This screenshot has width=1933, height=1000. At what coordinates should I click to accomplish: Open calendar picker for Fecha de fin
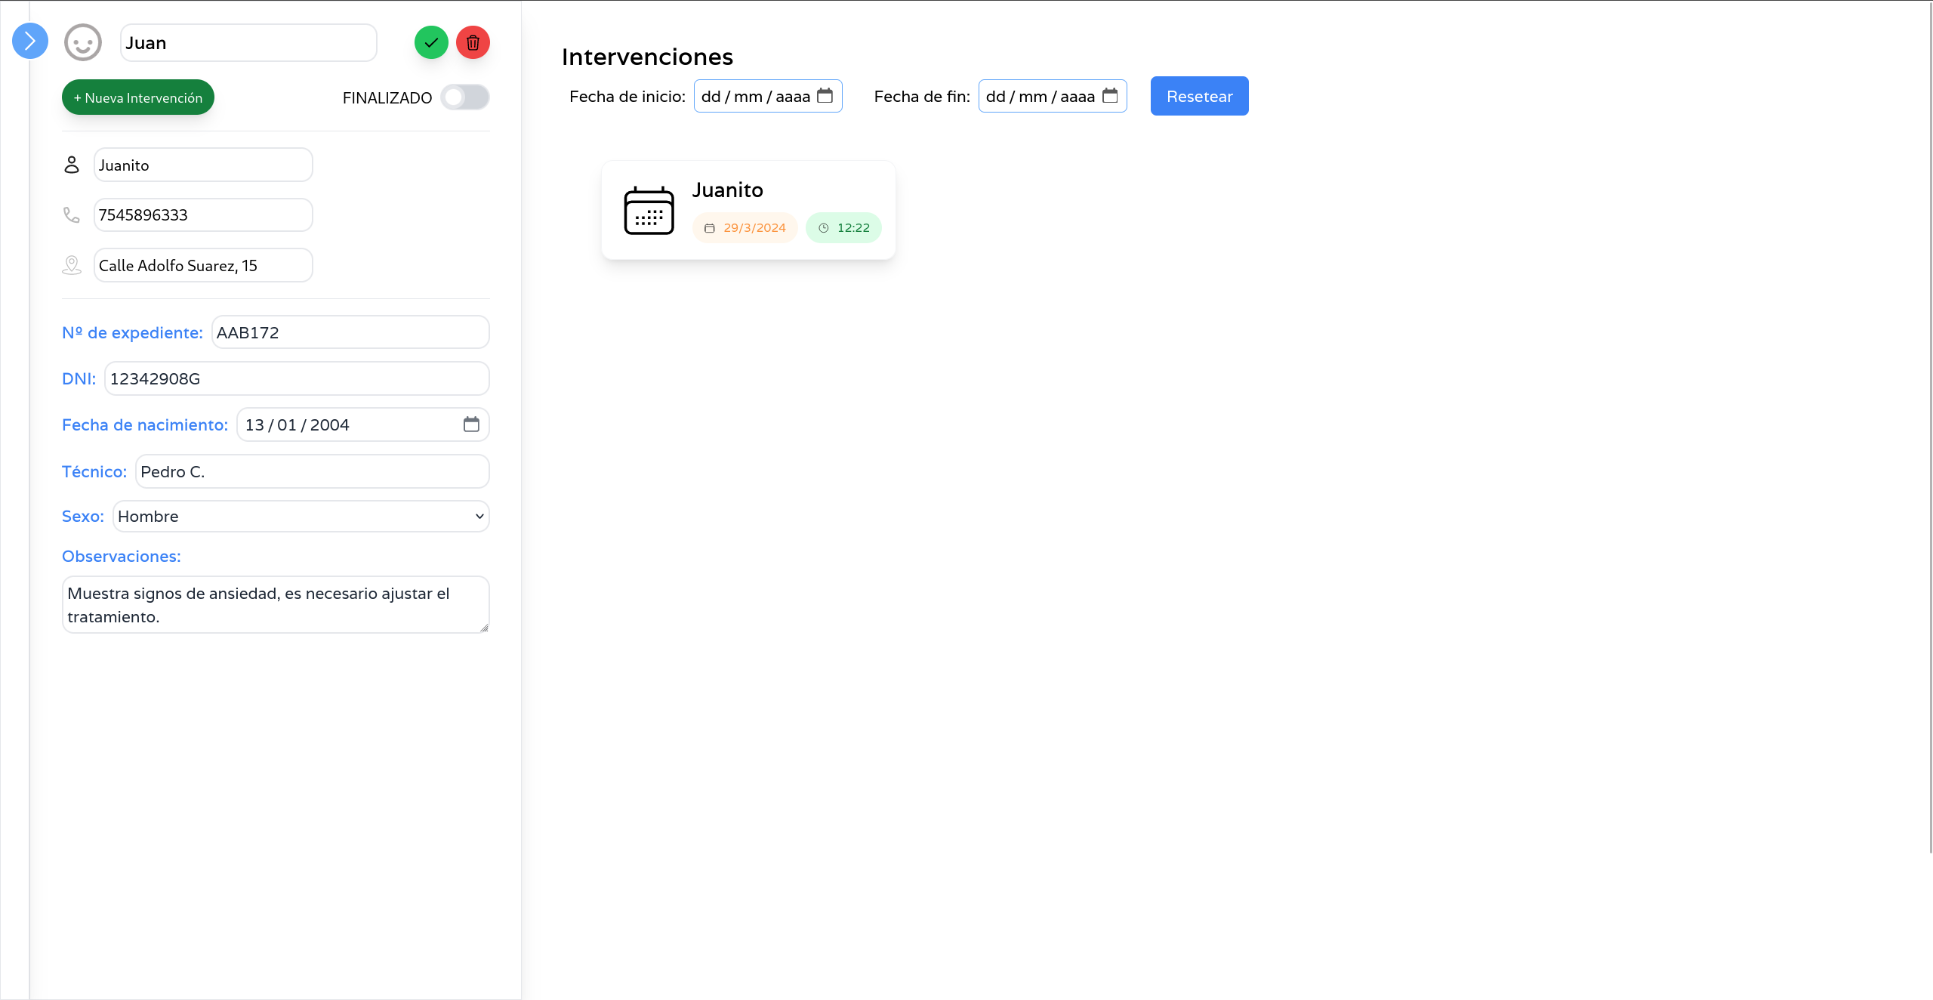[1109, 96]
